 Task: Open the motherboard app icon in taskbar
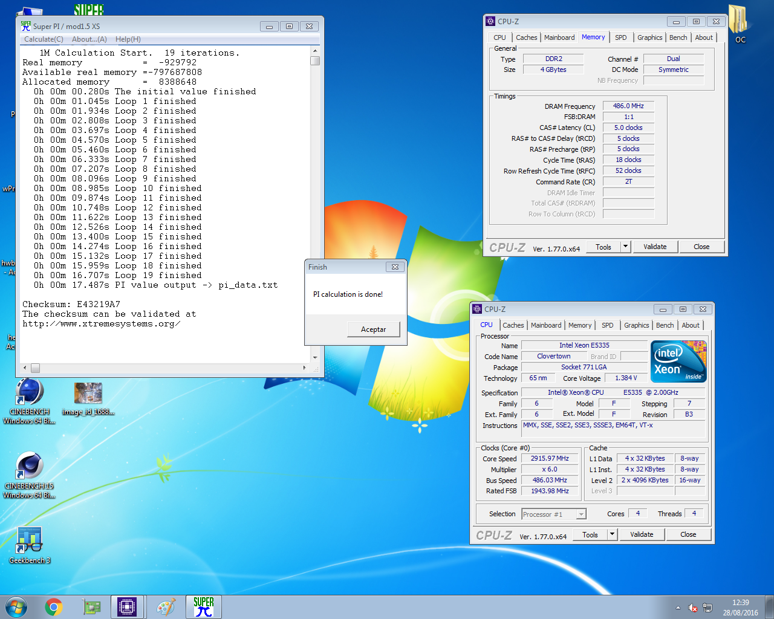(91, 607)
